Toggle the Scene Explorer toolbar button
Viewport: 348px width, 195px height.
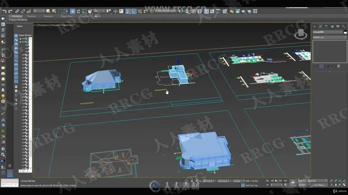(194, 11)
